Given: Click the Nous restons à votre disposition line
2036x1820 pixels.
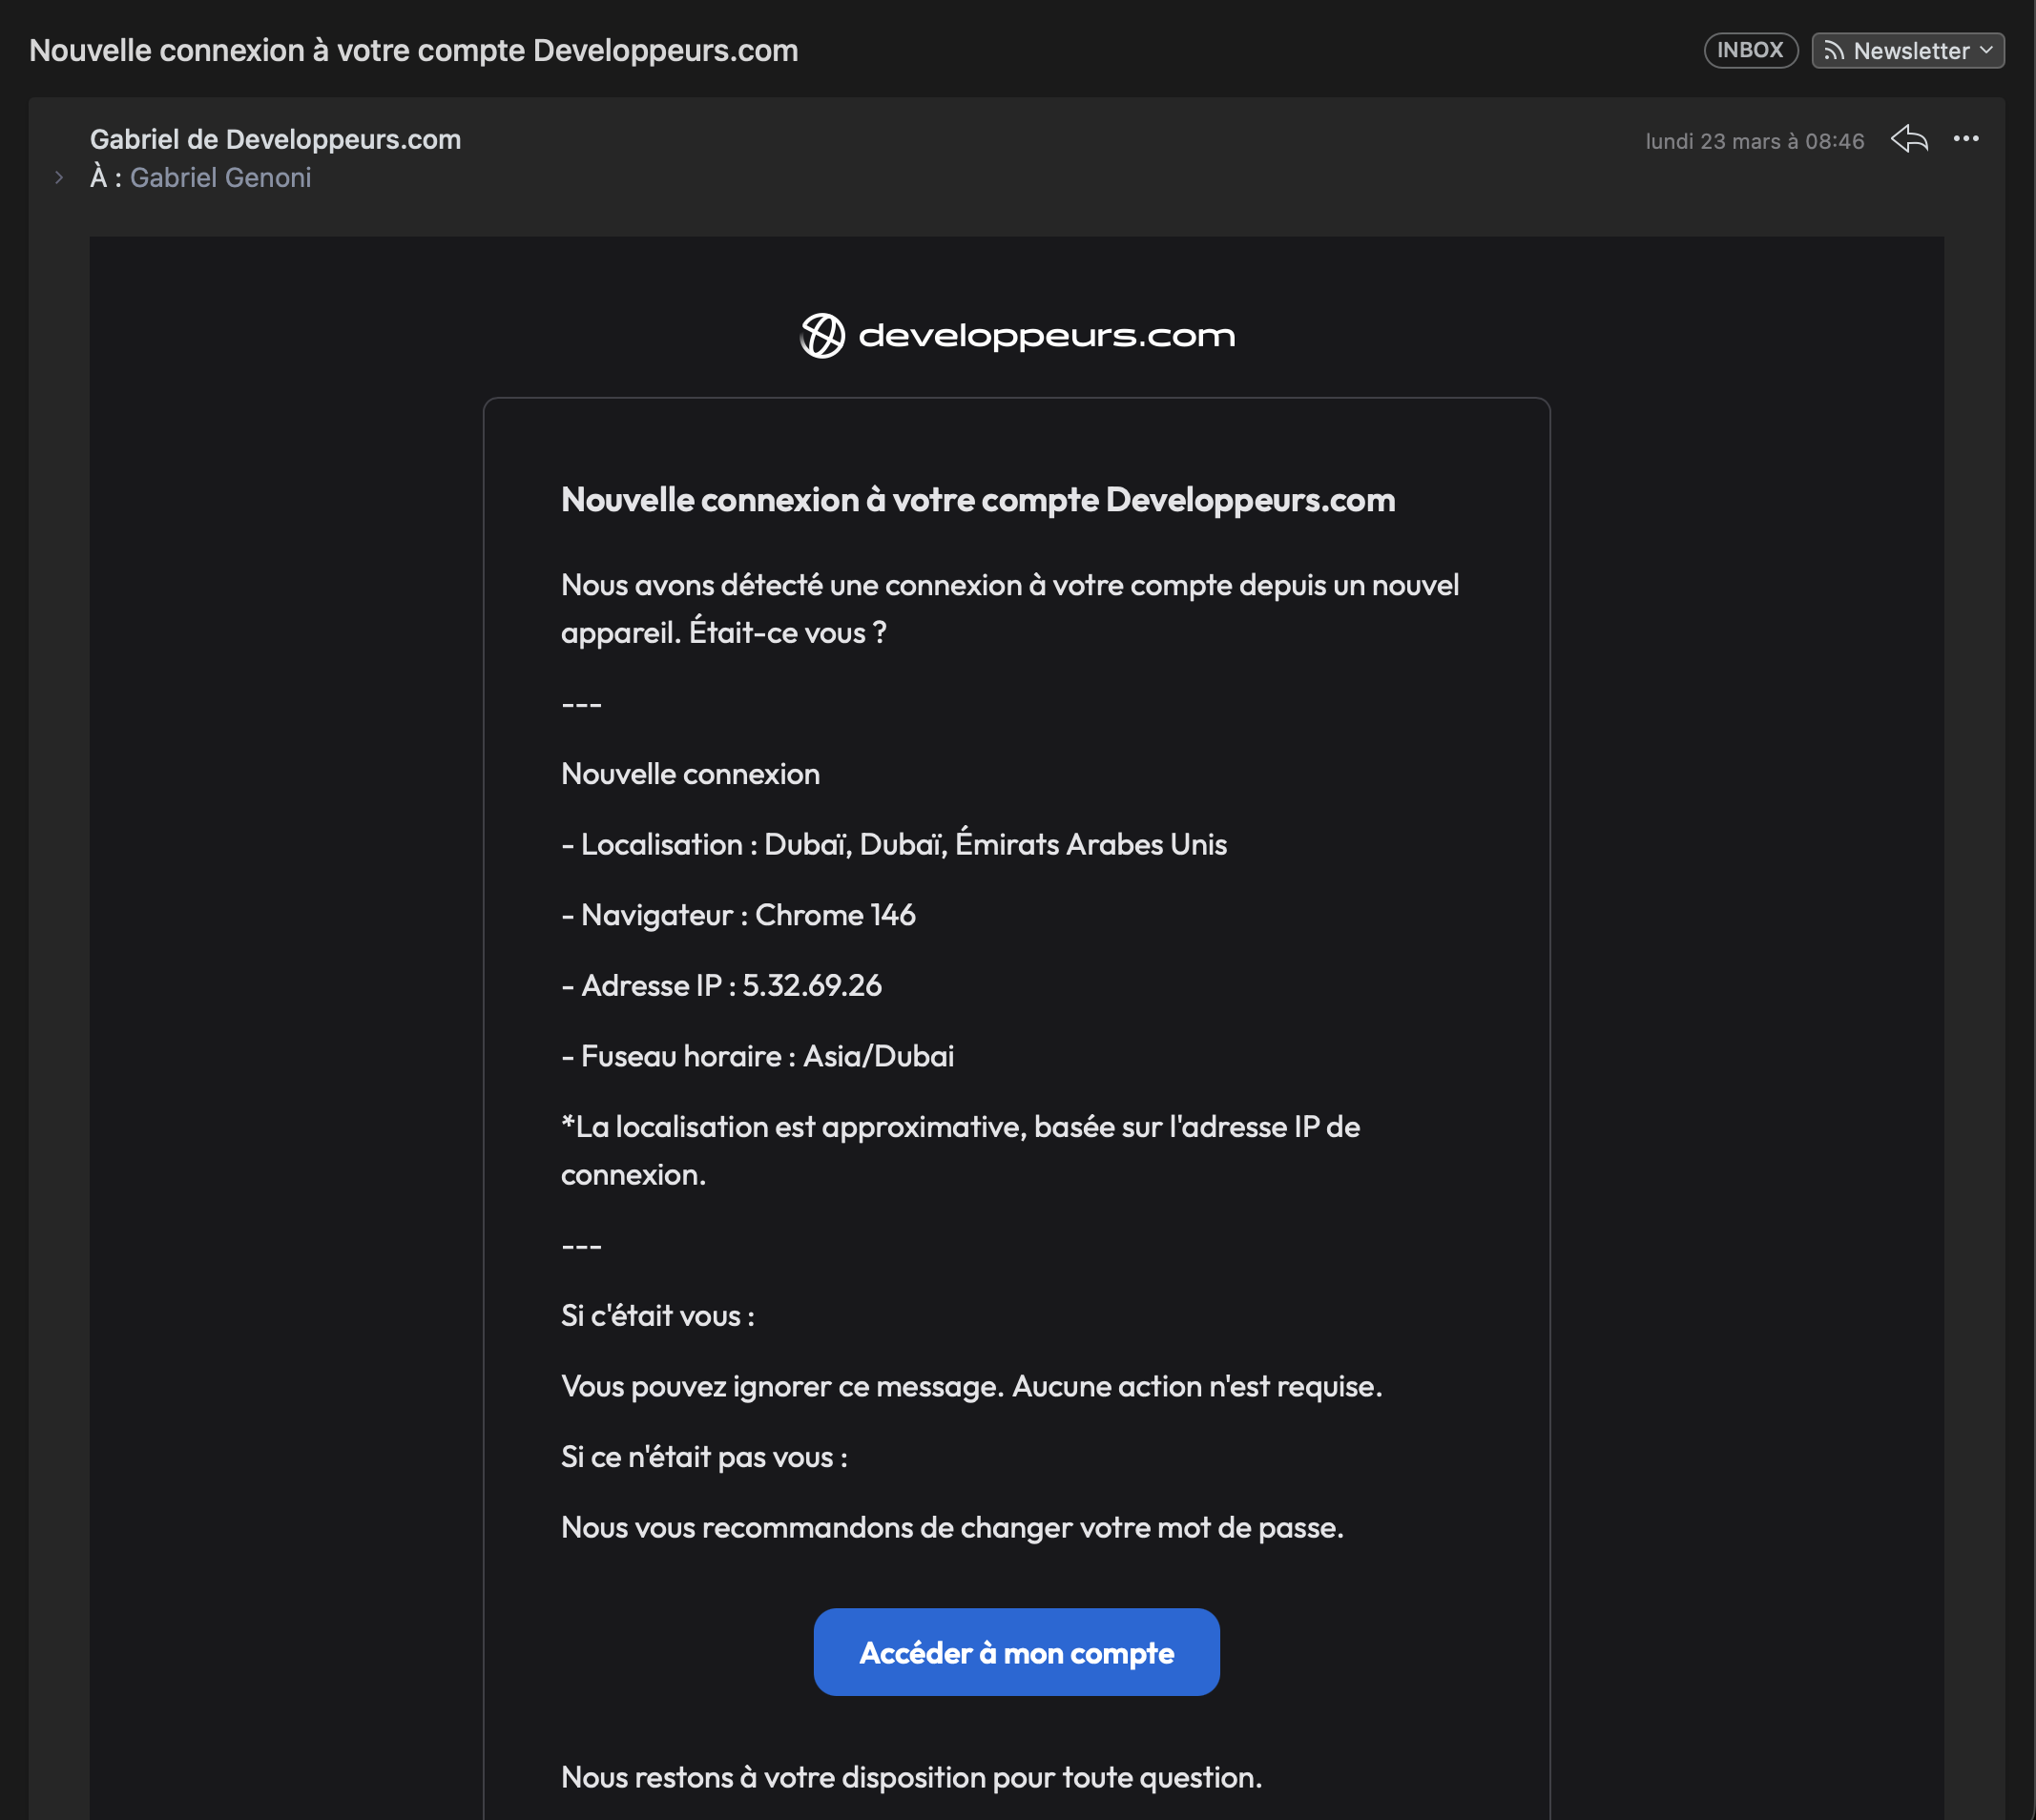Looking at the screenshot, I should point(911,1777).
